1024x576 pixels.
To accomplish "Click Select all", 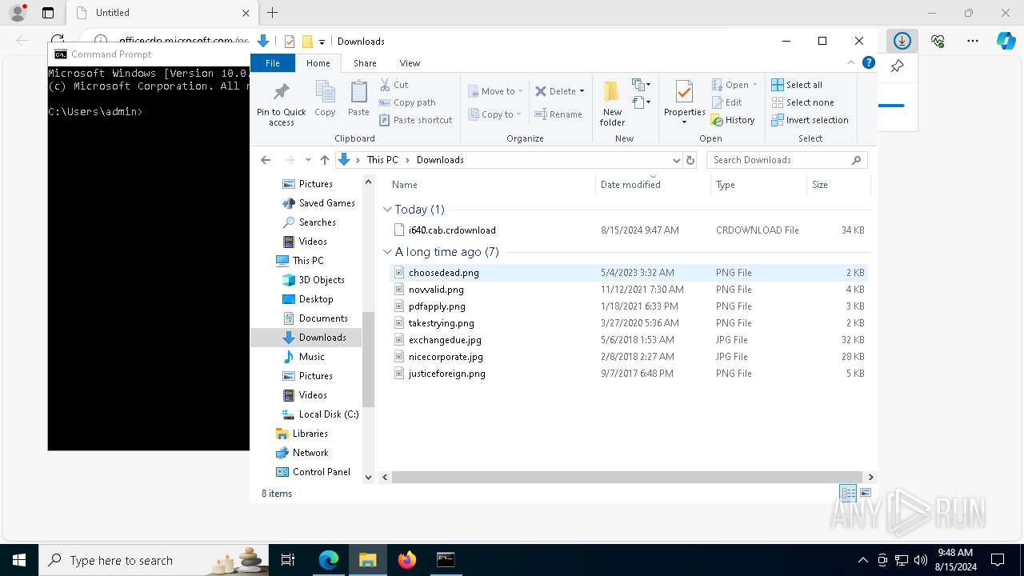I will (x=797, y=85).
